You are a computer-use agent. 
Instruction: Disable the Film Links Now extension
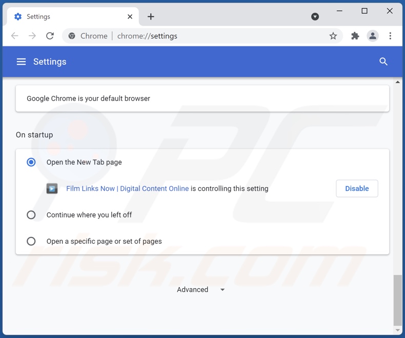[357, 188]
